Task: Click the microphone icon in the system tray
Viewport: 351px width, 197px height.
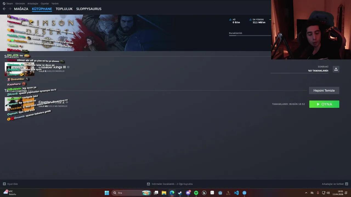Action: pyautogui.click(x=318, y=193)
